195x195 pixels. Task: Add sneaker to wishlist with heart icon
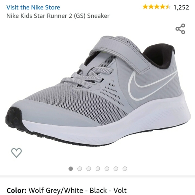[x=17, y=153]
